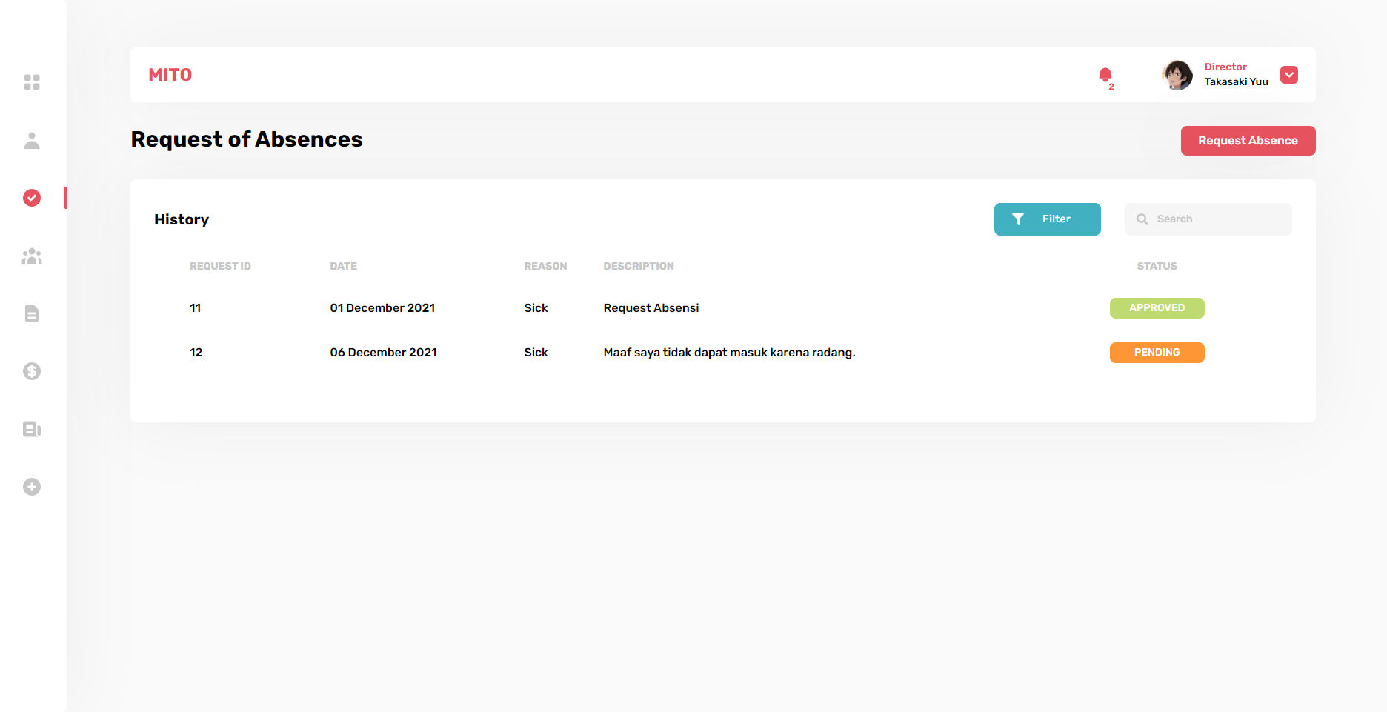Click the MITO logo
Viewport: 1387px width, 712px height.
tap(170, 75)
